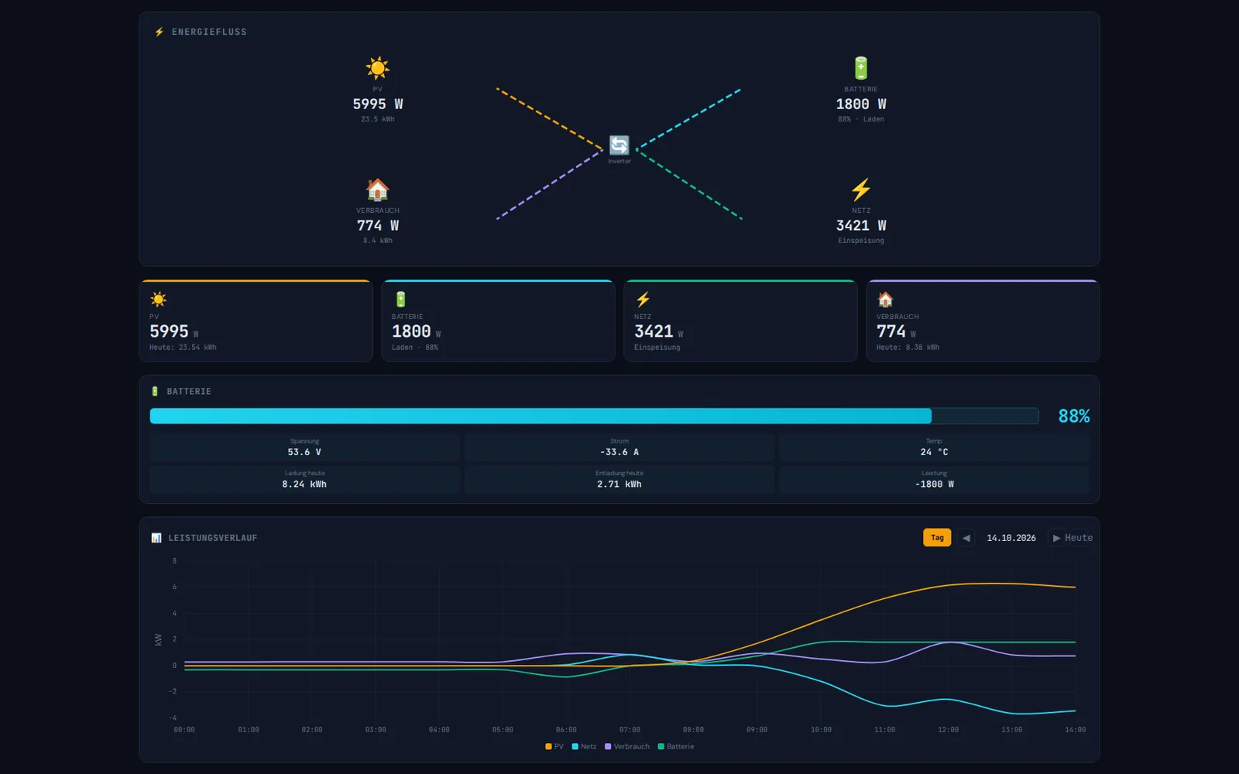Click the chart icon beside Leistungsverlauf heading
The height and width of the screenshot is (774, 1239).
(x=156, y=538)
